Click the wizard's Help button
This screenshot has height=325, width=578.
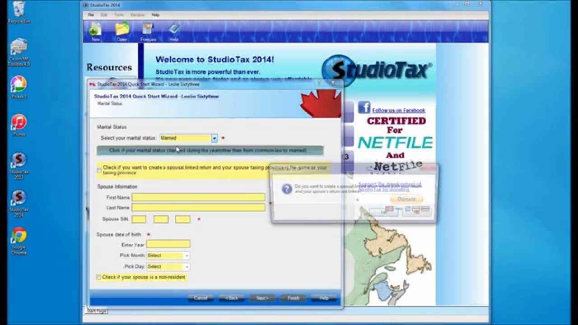pos(324,298)
